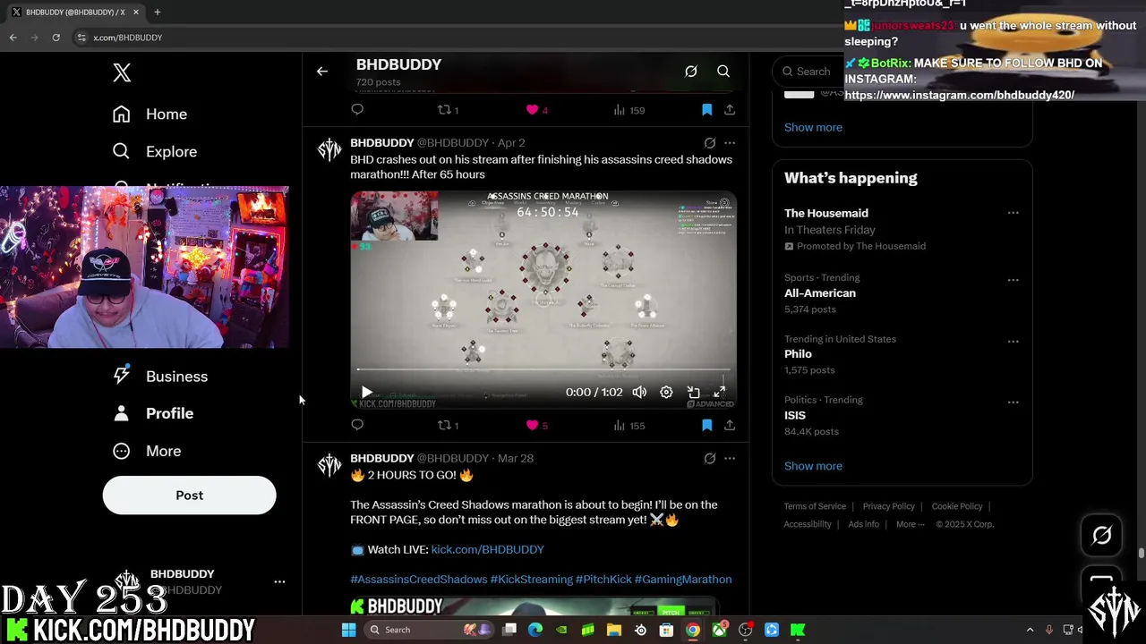
Task: Open options for Philo trend
Action: 1013,341
